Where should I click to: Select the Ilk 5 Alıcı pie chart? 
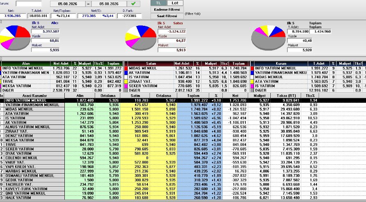pos(15,38)
